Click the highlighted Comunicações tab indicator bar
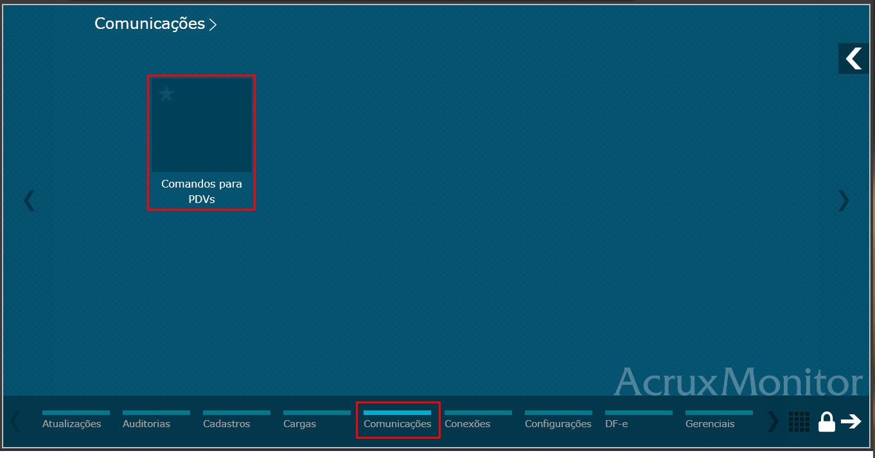875x458 pixels. [x=398, y=412]
